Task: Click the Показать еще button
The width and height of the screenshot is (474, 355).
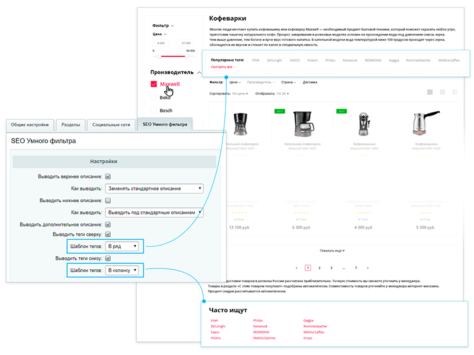Action: (332, 250)
